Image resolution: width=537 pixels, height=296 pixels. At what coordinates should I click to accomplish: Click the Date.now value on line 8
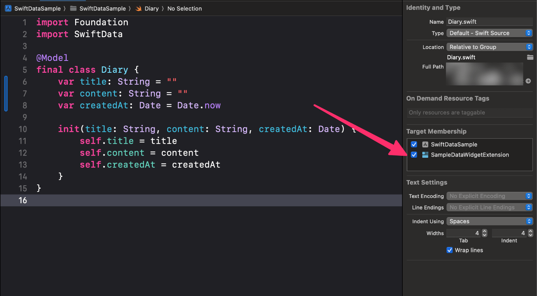pos(199,105)
